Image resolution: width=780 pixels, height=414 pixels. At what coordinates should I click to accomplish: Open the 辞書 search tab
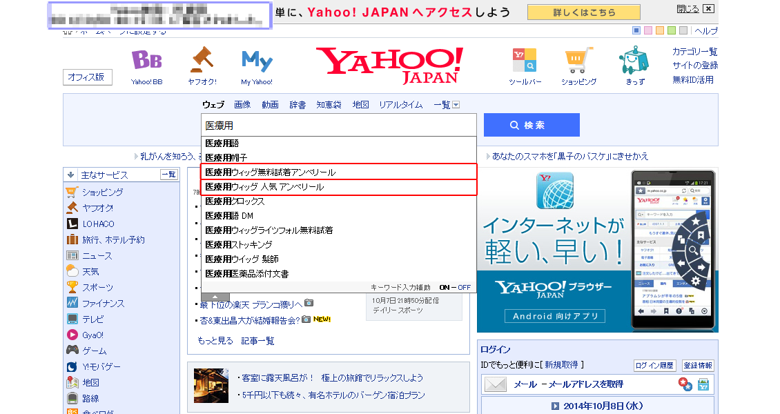pyautogui.click(x=298, y=105)
